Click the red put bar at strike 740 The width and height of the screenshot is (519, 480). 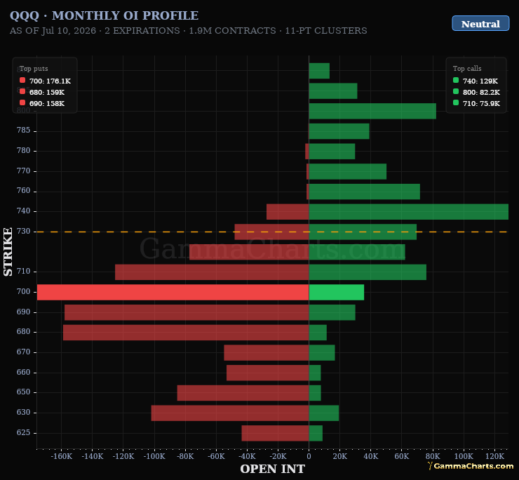[x=288, y=212]
